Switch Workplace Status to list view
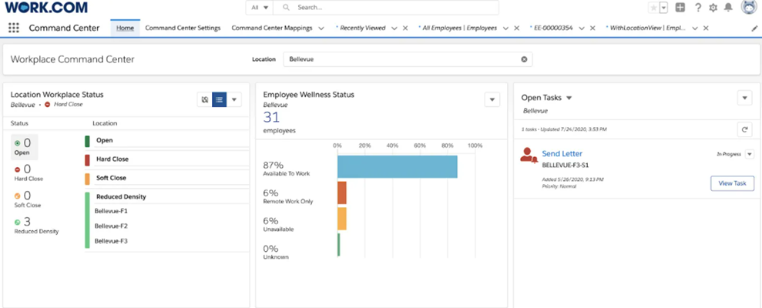762x308 pixels. pyautogui.click(x=220, y=99)
